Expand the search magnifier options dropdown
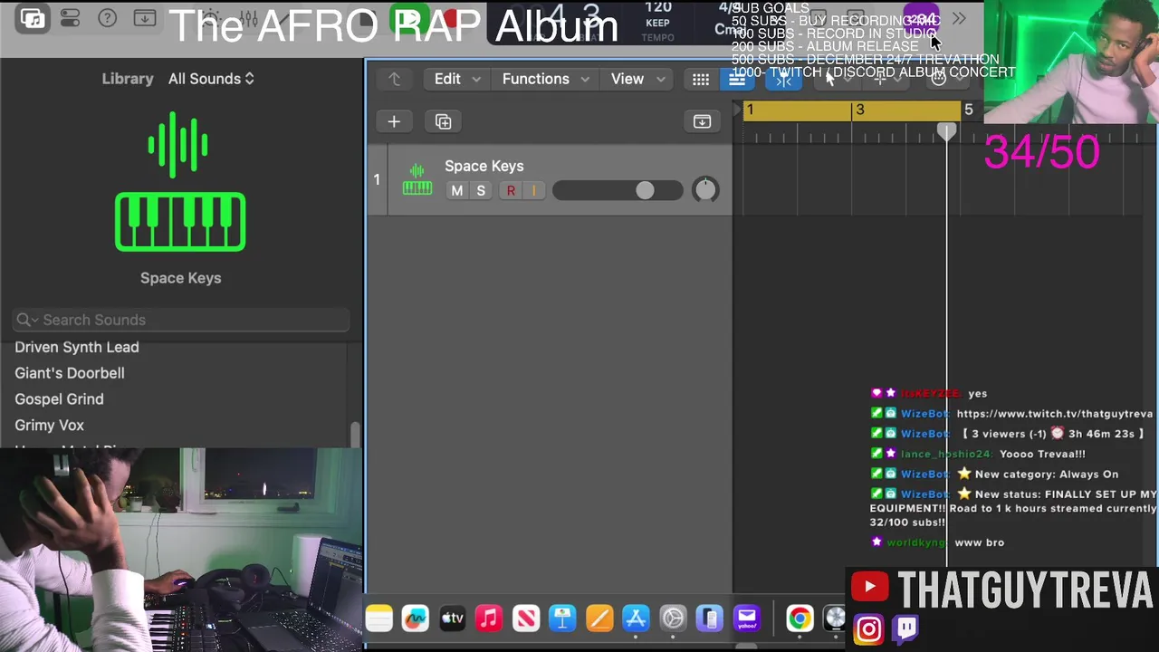This screenshot has height=652, width=1159. [x=27, y=320]
